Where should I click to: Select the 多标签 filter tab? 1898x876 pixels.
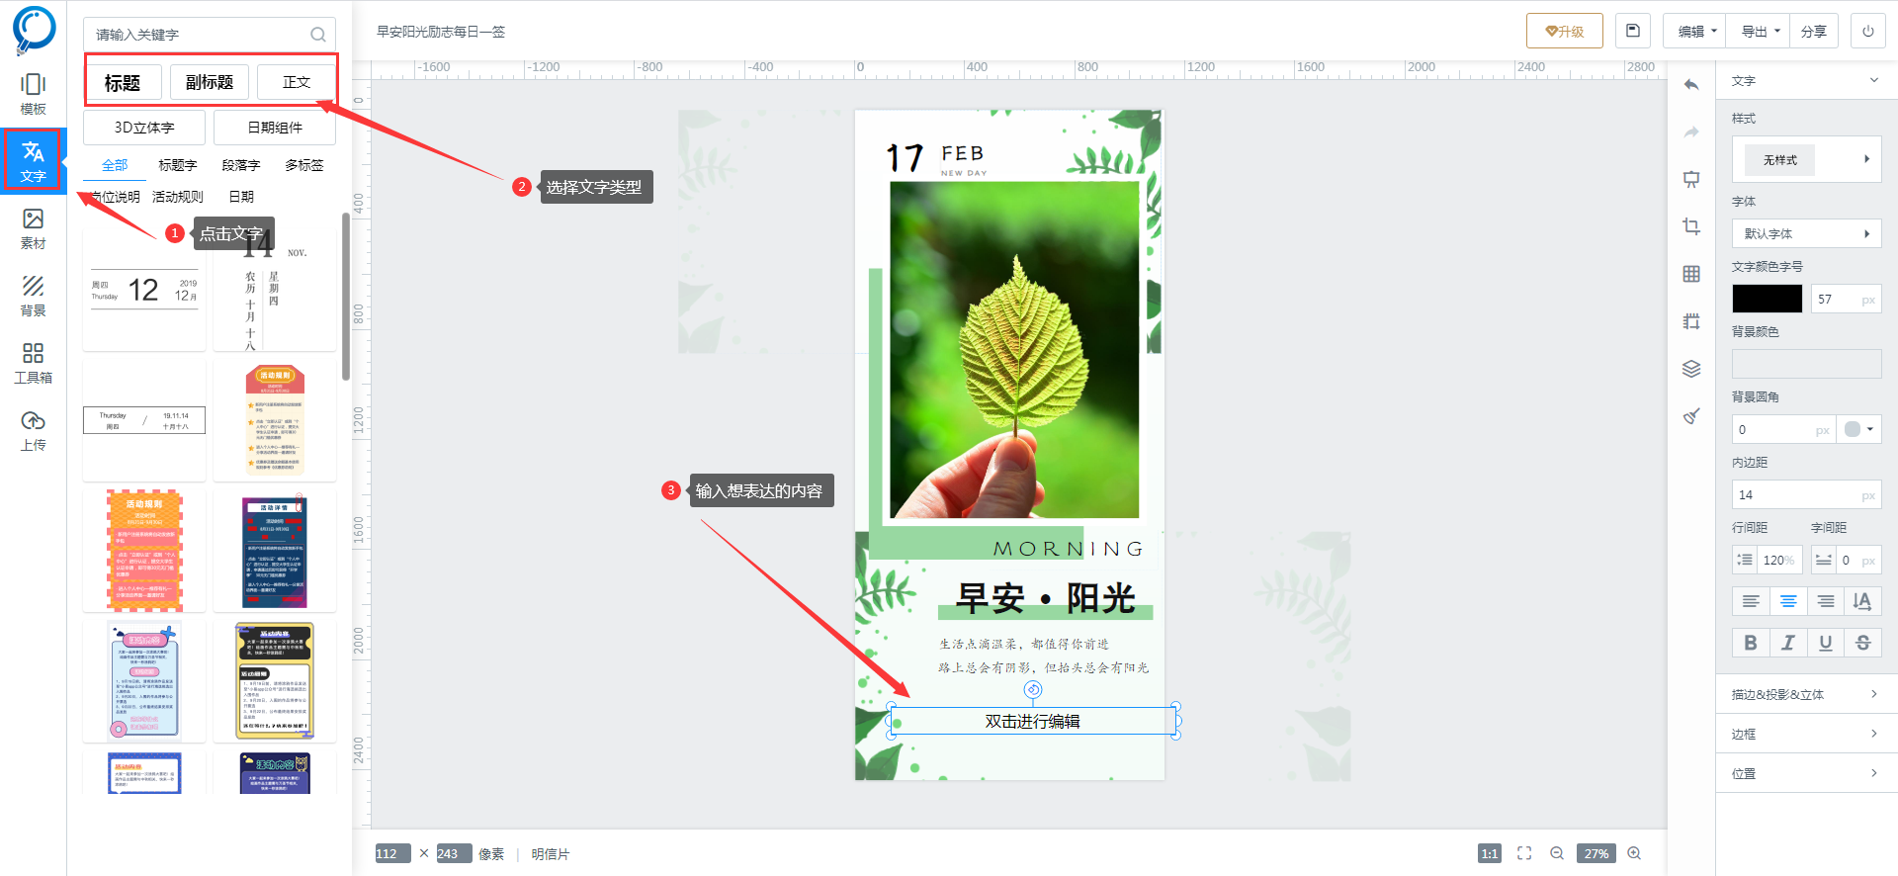pos(304,165)
